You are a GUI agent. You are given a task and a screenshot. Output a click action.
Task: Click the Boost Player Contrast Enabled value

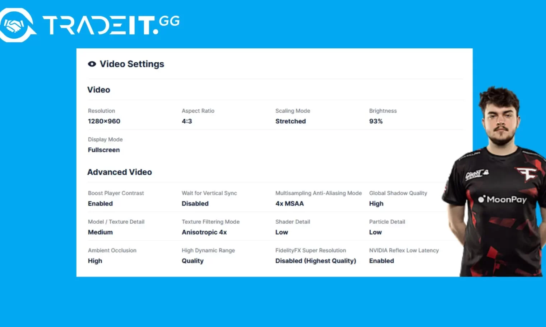pyautogui.click(x=100, y=204)
